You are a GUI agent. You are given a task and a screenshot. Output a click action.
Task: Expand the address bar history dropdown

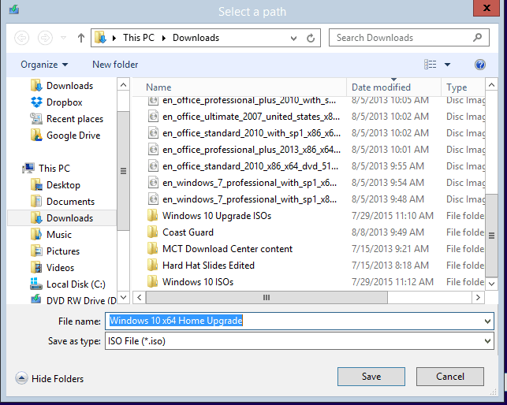click(293, 39)
